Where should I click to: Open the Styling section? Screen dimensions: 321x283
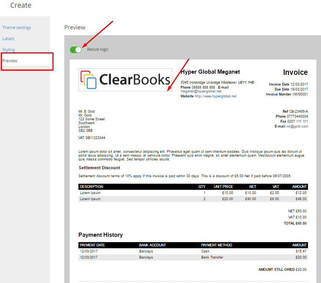[x=8, y=50]
